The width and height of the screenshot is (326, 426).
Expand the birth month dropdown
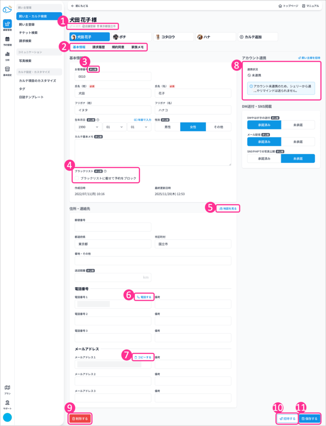click(114, 127)
